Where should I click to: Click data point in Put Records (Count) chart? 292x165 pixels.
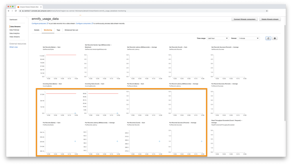tap(159, 141)
